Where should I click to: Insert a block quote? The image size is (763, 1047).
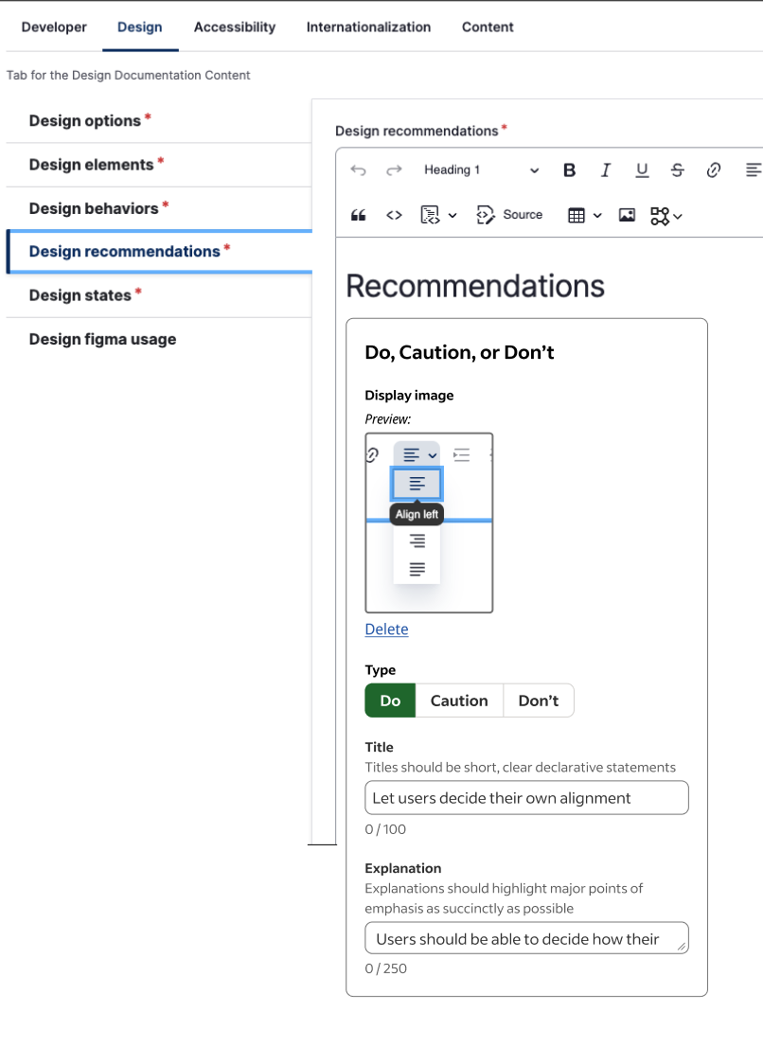[359, 215]
